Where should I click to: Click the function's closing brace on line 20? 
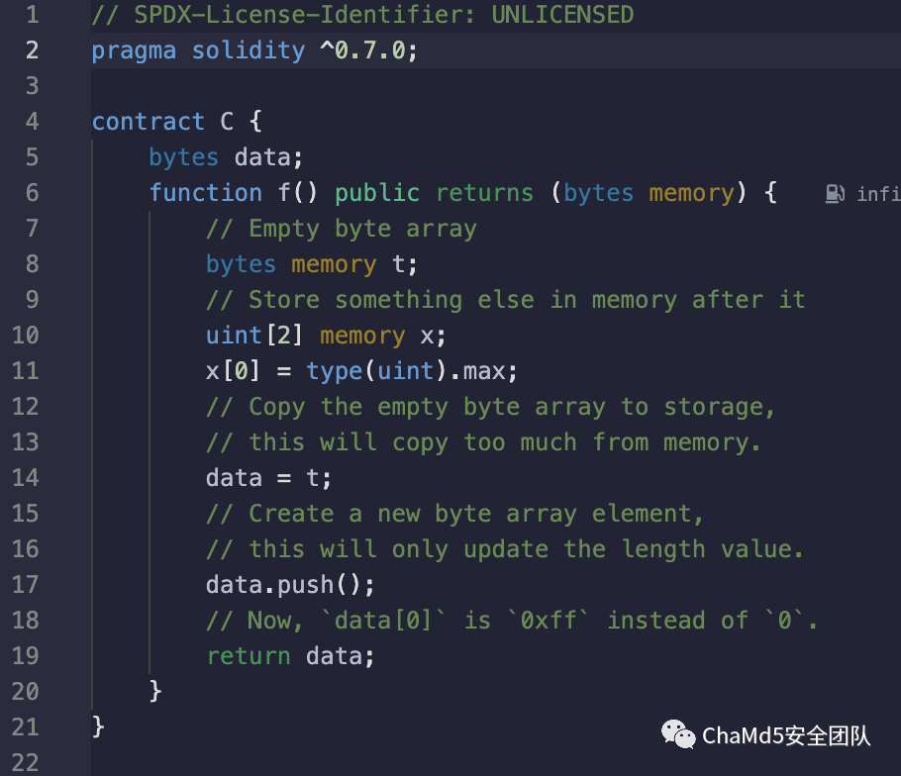[x=155, y=691]
